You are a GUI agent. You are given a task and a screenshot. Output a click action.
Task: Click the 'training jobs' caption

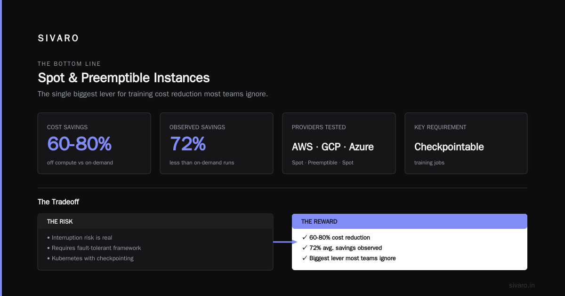pyautogui.click(x=430, y=163)
